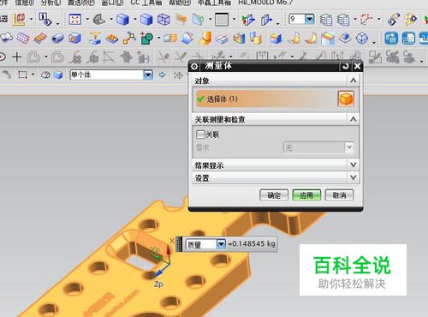428x317 pixels.
Task: Open the layer number 9 dropdown
Action: (x=310, y=19)
